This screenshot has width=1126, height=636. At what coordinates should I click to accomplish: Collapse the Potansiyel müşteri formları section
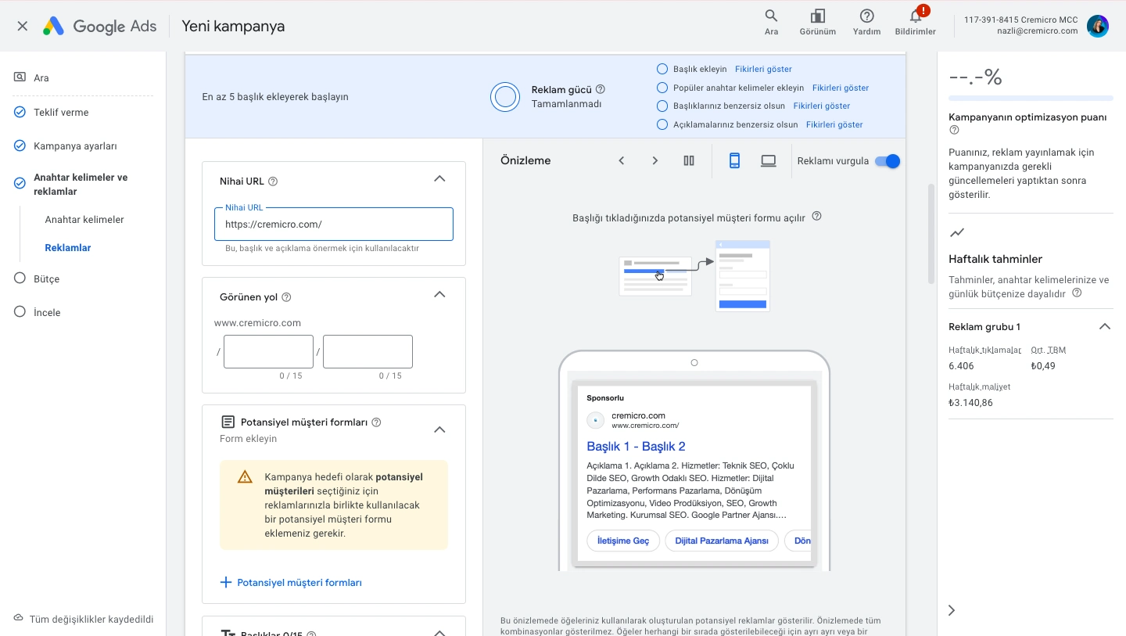point(439,429)
